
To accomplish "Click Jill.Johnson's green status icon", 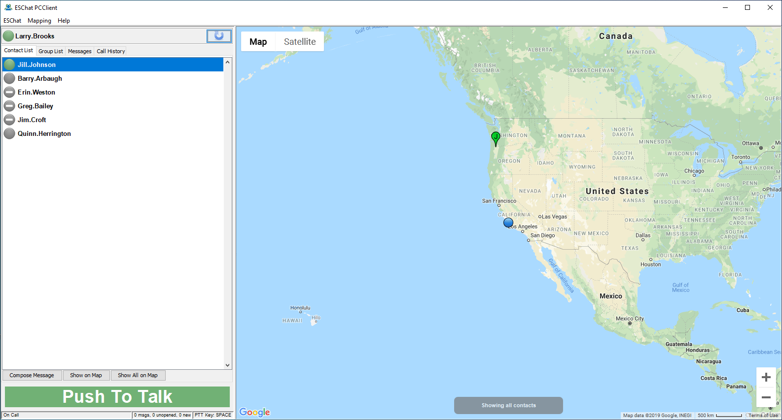I will (9, 65).
